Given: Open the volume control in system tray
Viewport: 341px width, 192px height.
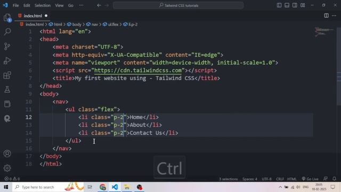Looking at the screenshot, I should click(x=298, y=187).
